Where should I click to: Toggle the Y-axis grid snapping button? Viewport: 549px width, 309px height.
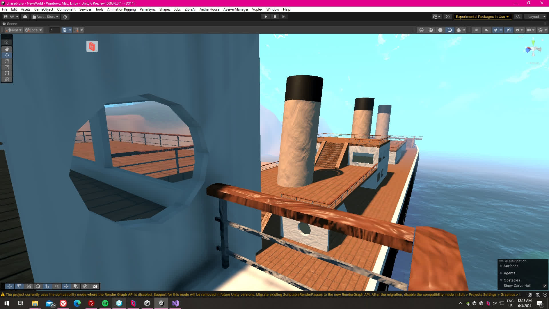[x=65, y=30]
